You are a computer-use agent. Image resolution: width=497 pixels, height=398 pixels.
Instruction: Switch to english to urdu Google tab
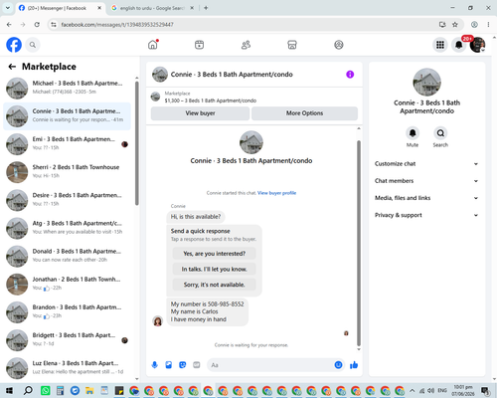(x=153, y=8)
